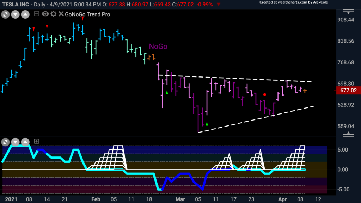Move the oscillator pane down with its down-arrow button

[15, 142]
